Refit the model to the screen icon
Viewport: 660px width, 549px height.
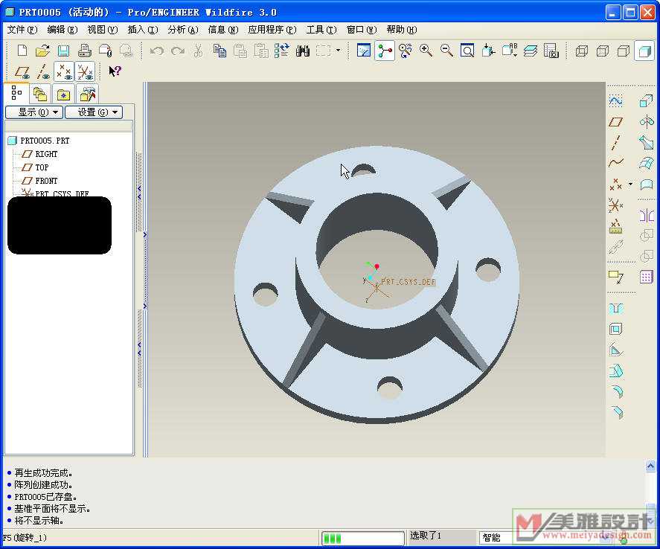click(467, 51)
